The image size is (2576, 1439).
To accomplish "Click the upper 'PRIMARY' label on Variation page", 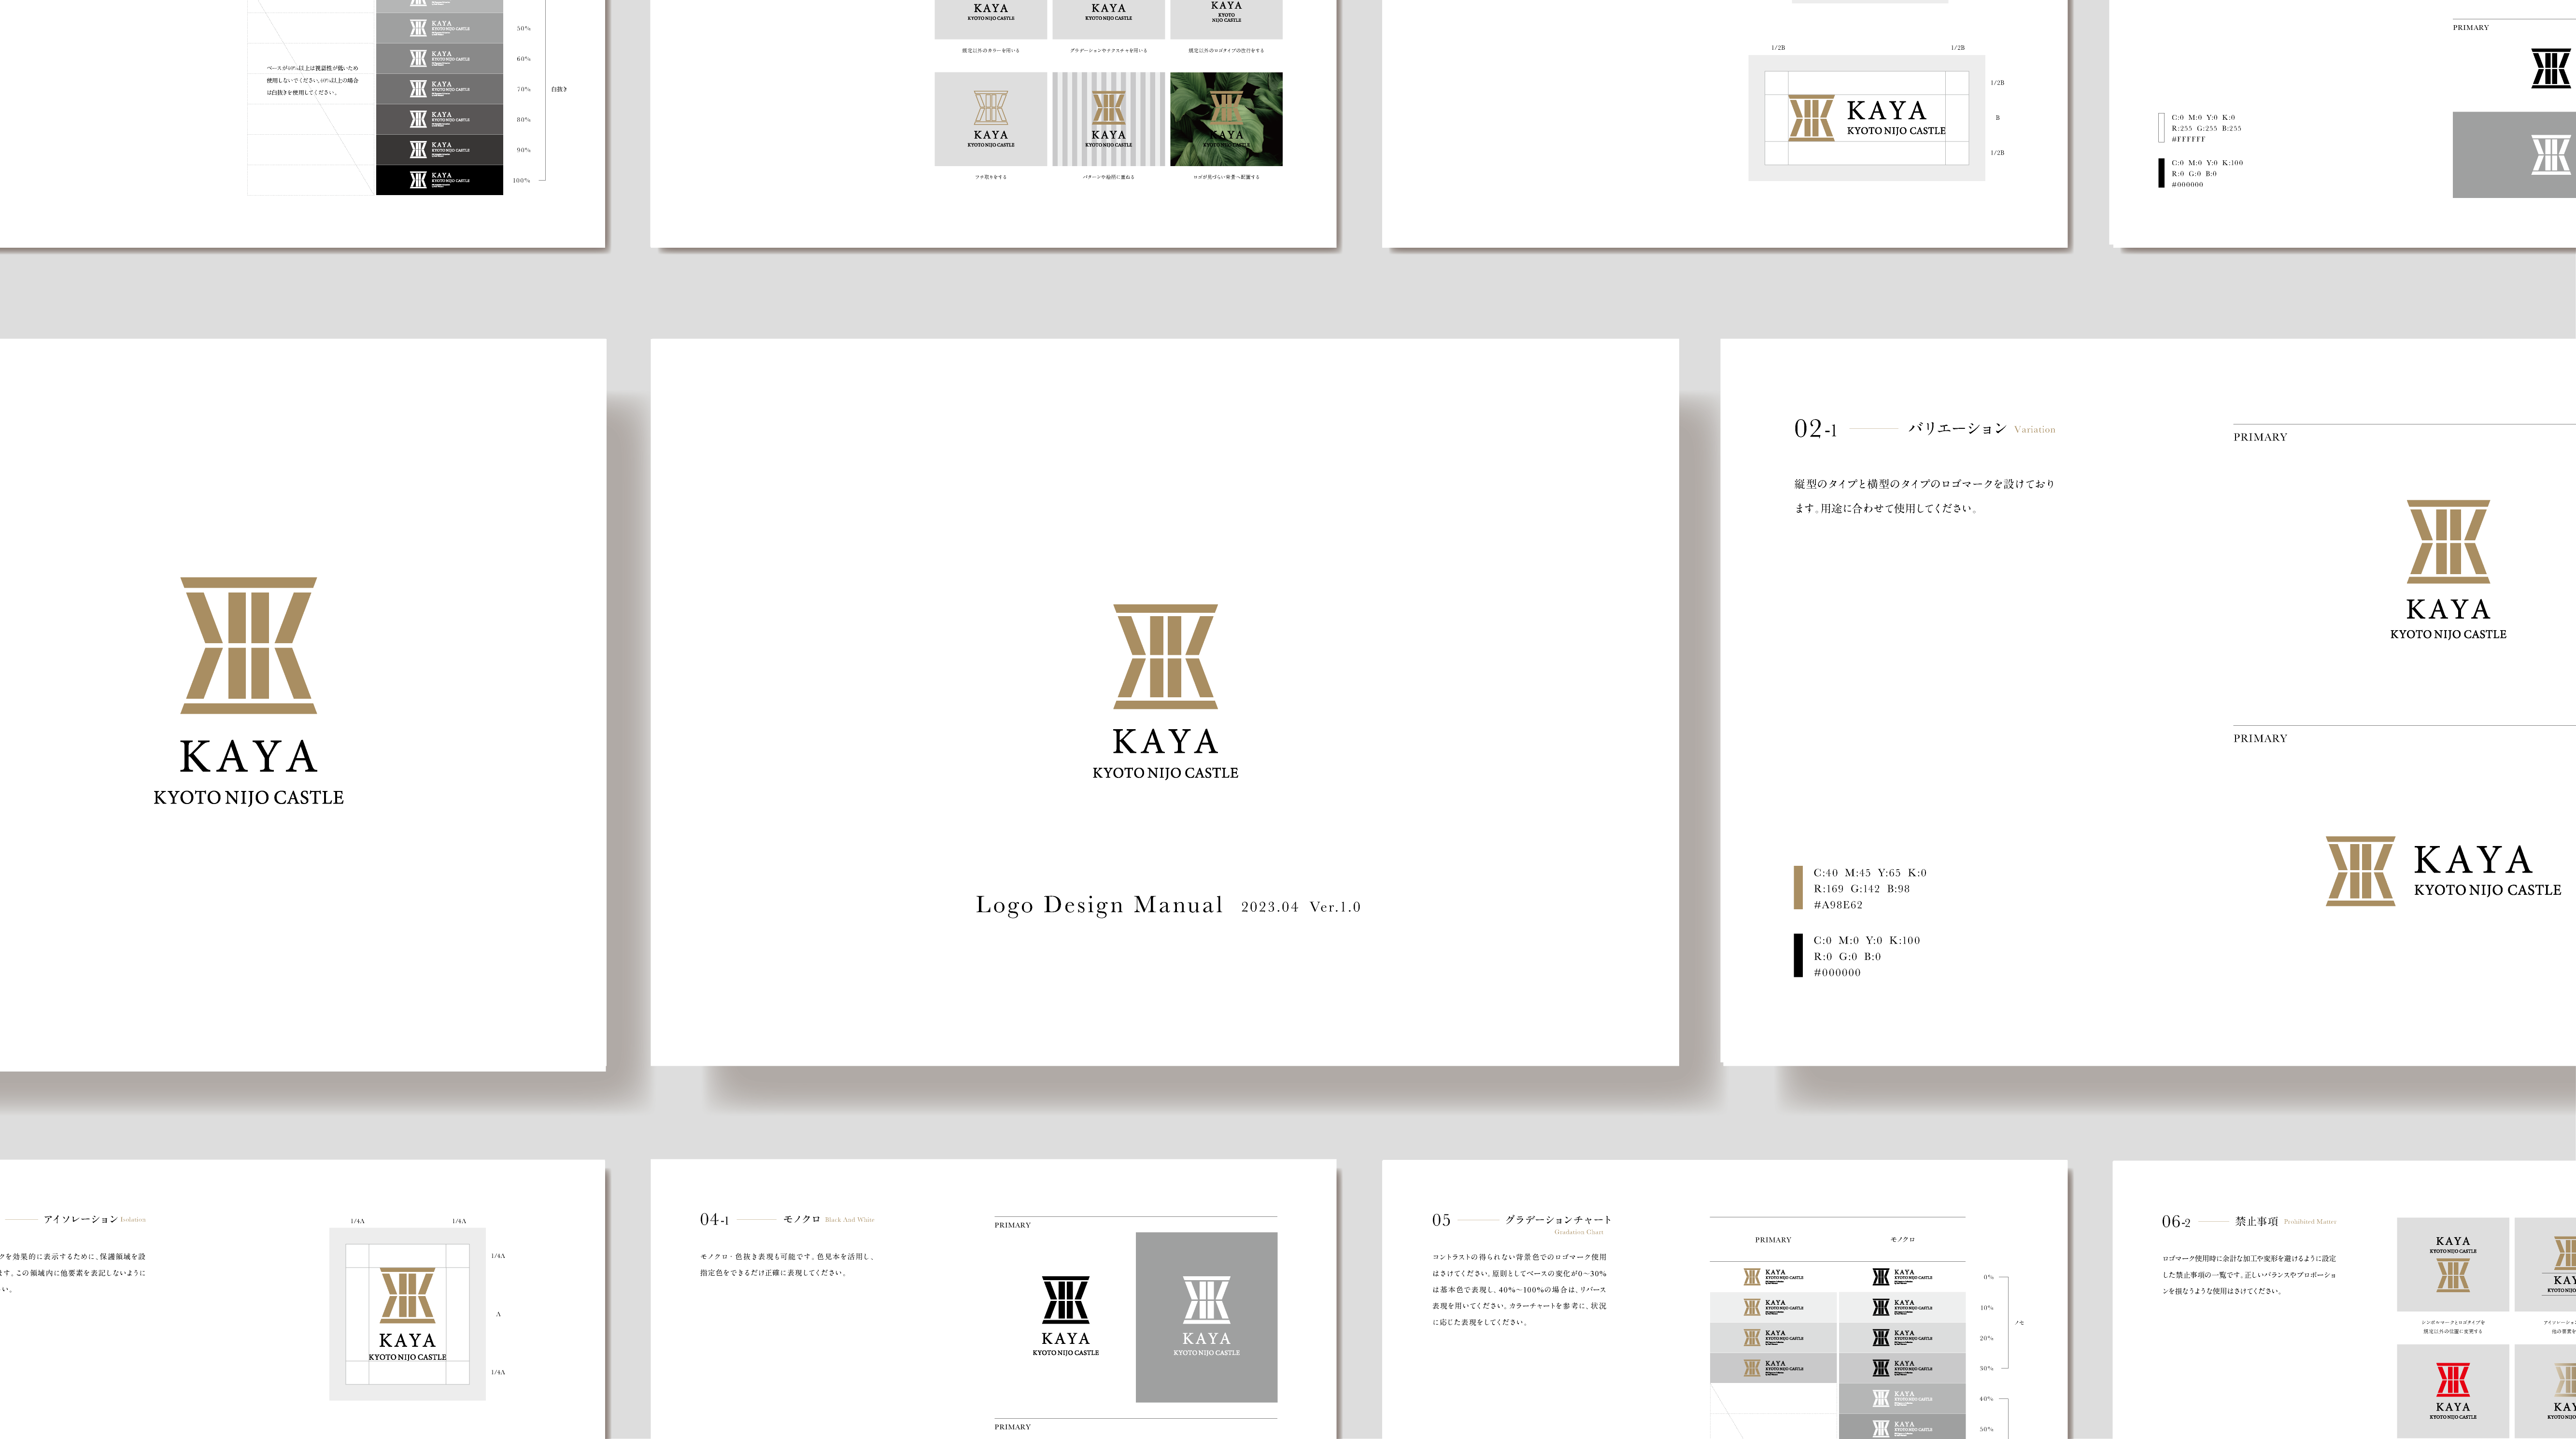I will (x=2260, y=437).
